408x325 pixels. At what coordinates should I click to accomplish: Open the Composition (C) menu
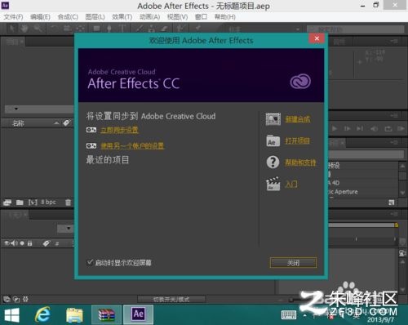click(68, 17)
